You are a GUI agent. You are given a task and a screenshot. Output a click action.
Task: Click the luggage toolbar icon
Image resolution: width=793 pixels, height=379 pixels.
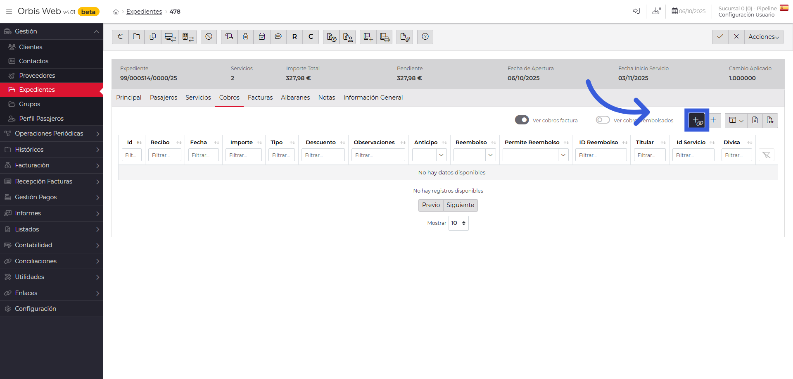[x=245, y=37]
